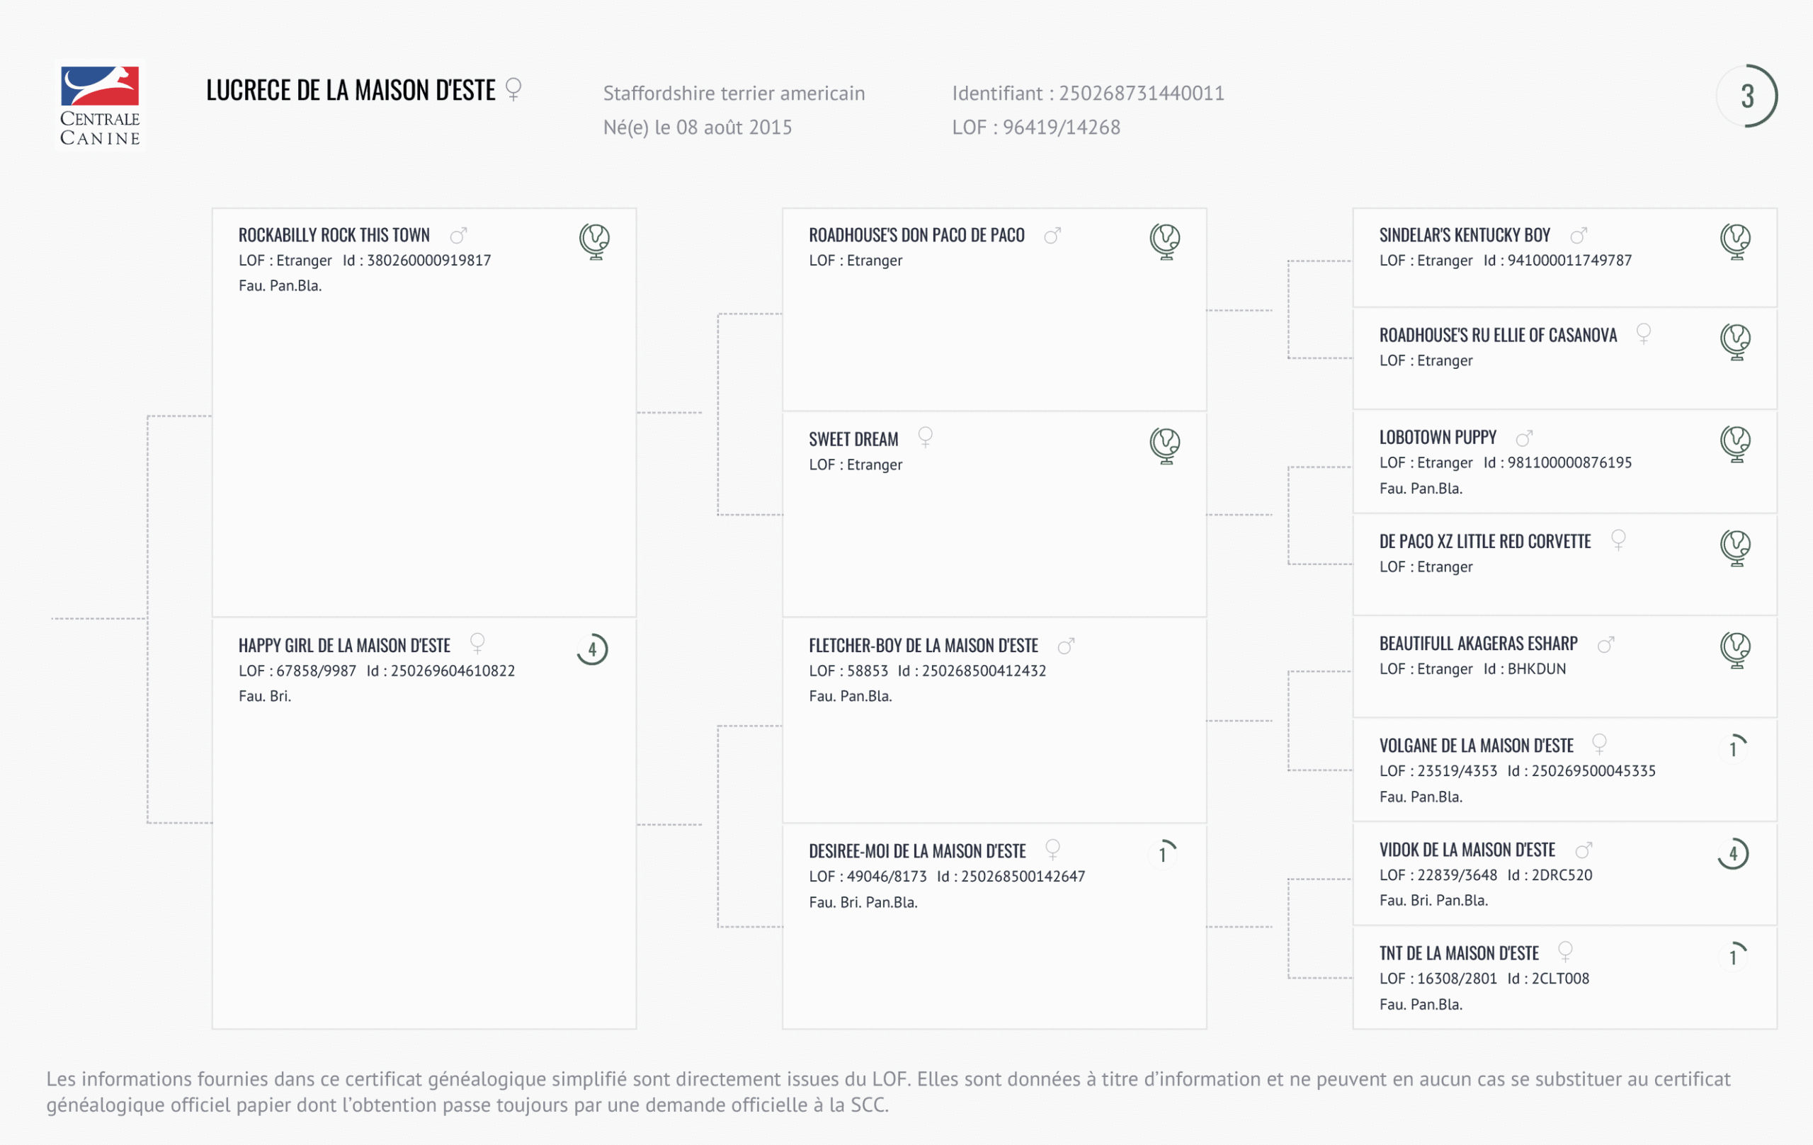Viewport: 1813px width, 1145px height.
Task: Click the Centrale Canine logo
Action: tap(100, 106)
